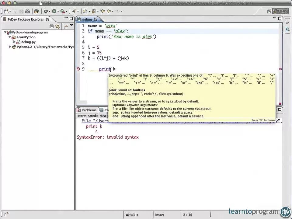Open the External Tools dropdown arrow
Image resolution: width=292 pixels, height=219 pixels.
pyautogui.click(x=67, y=12)
